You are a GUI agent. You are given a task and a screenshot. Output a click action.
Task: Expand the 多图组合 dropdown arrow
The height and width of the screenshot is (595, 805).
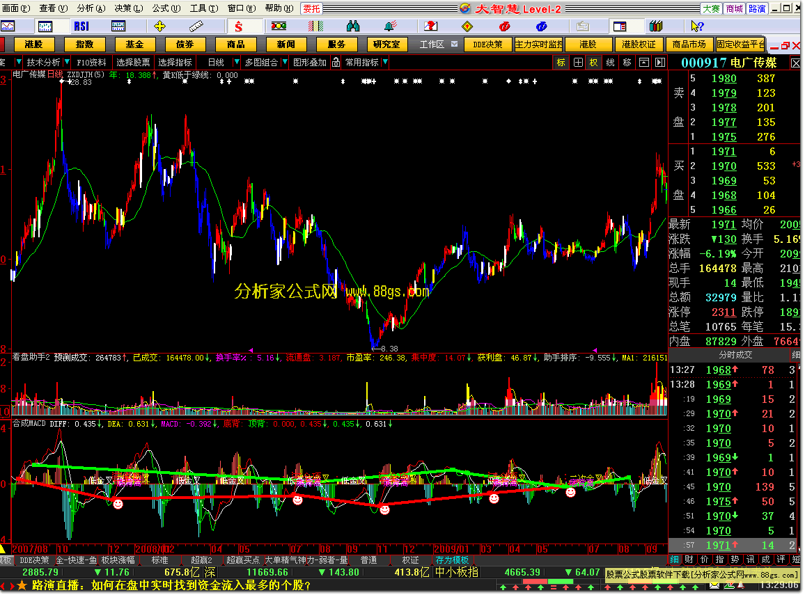[x=285, y=62]
